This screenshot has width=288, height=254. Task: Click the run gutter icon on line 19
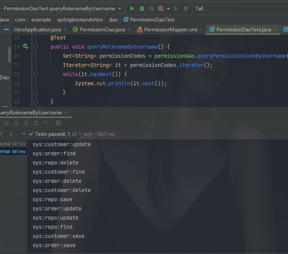point(25,47)
